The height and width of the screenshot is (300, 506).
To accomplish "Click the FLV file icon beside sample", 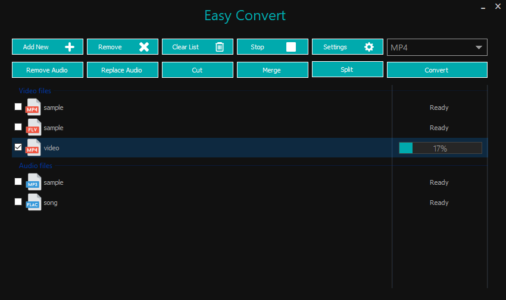I will [33, 128].
